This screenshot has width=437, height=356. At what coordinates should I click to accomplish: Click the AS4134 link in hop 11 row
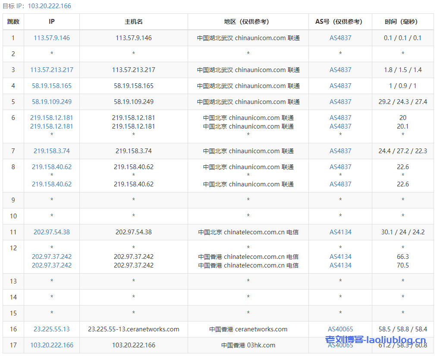tap(340, 232)
